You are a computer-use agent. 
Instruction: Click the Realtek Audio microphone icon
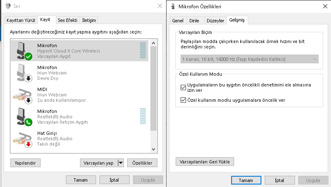coord(23,117)
